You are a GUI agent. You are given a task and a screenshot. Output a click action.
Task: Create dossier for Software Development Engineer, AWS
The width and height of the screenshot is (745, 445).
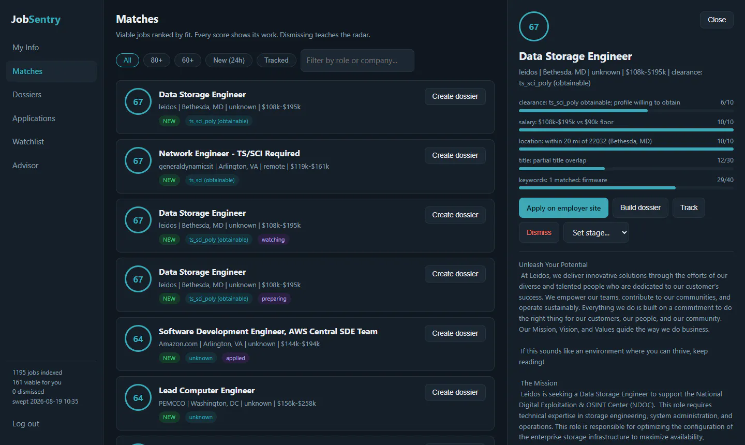point(455,333)
